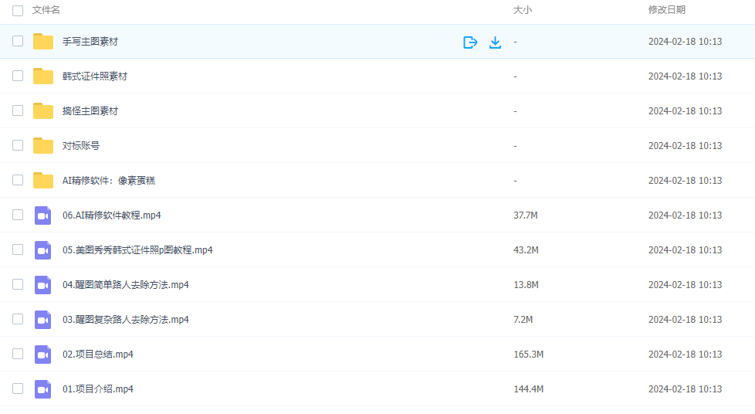755x414 pixels.
Task: Check the box for 手写主图素材 folder
Action: (18, 42)
